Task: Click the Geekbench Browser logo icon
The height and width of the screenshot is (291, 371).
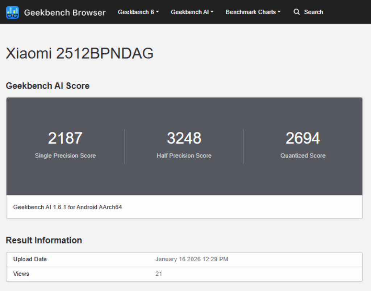Action: click(x=12, y=12)
